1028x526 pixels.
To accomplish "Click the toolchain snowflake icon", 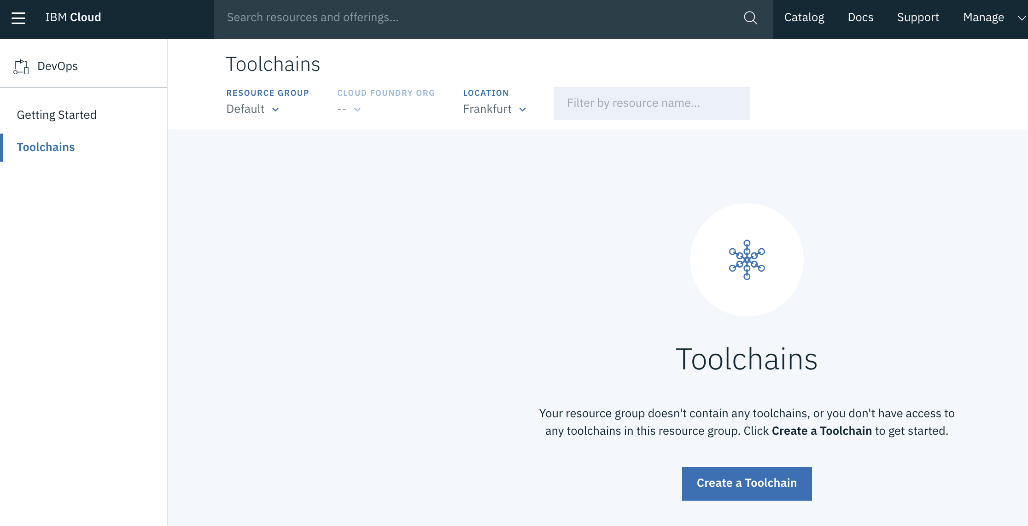I will [x=747, y=260].
